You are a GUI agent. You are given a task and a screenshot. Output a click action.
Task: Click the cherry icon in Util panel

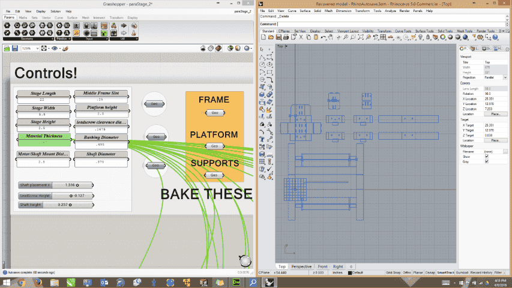(x=113, y=25)
